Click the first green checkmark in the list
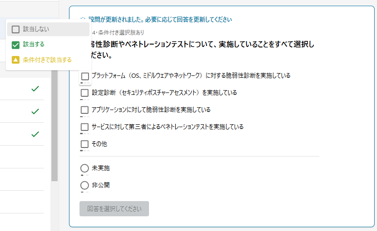 [x=35, y=89]
